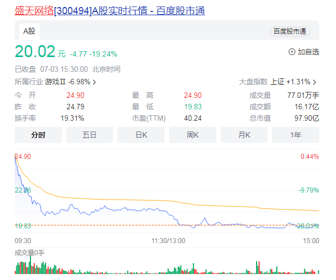
Task: Show the 周K candlestick chart
Action: (192, 134)
